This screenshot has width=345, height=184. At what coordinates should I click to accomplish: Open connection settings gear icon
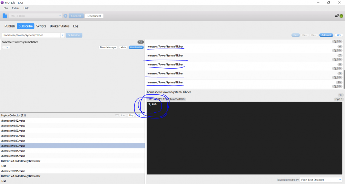(65, 16)
